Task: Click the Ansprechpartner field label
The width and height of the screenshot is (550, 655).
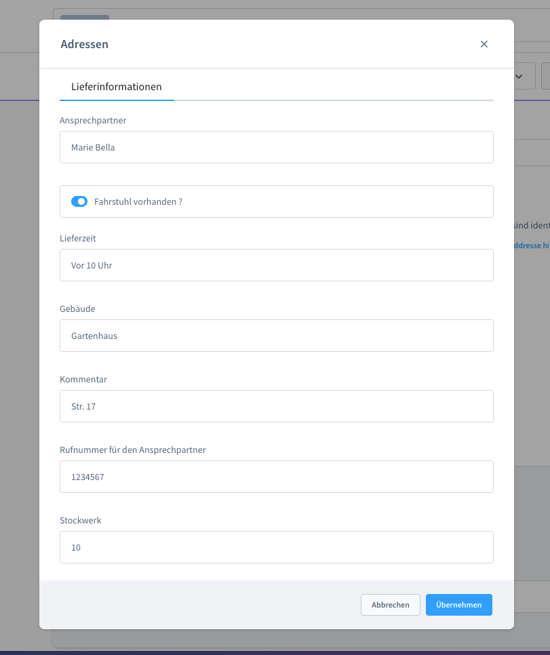Action: 93,120
